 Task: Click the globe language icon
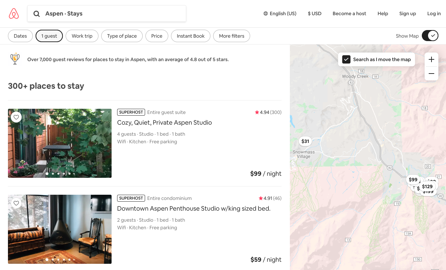click(265, 13)
